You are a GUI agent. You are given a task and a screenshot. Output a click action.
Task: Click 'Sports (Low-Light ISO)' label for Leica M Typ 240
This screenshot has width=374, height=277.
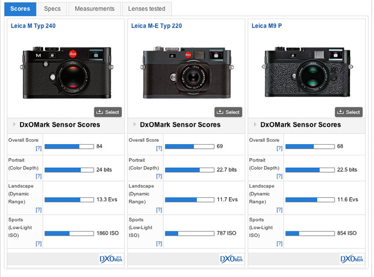coord(20,227)
